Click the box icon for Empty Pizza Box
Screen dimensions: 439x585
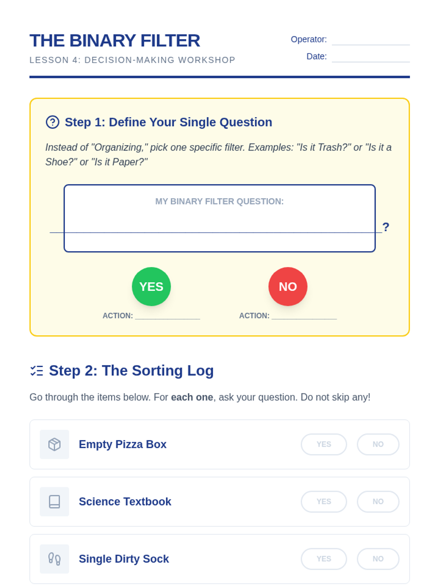[x=55, y=444]
